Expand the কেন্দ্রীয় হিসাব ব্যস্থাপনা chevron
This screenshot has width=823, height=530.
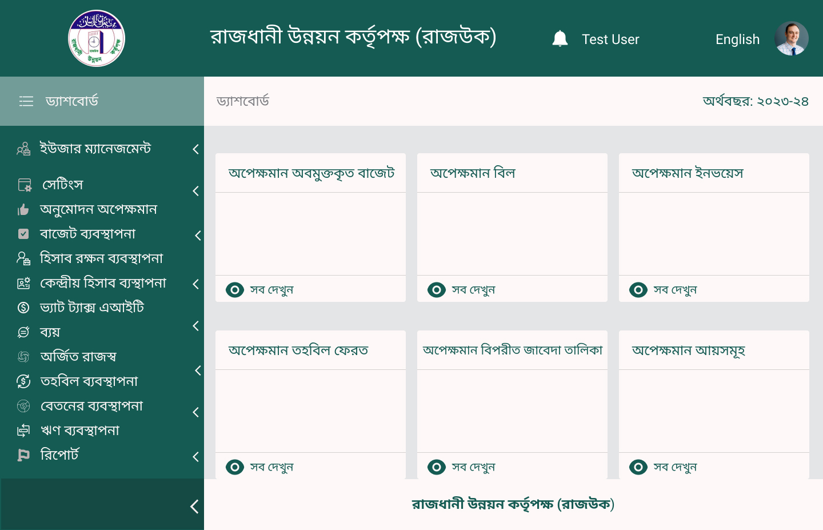[195, 284]
